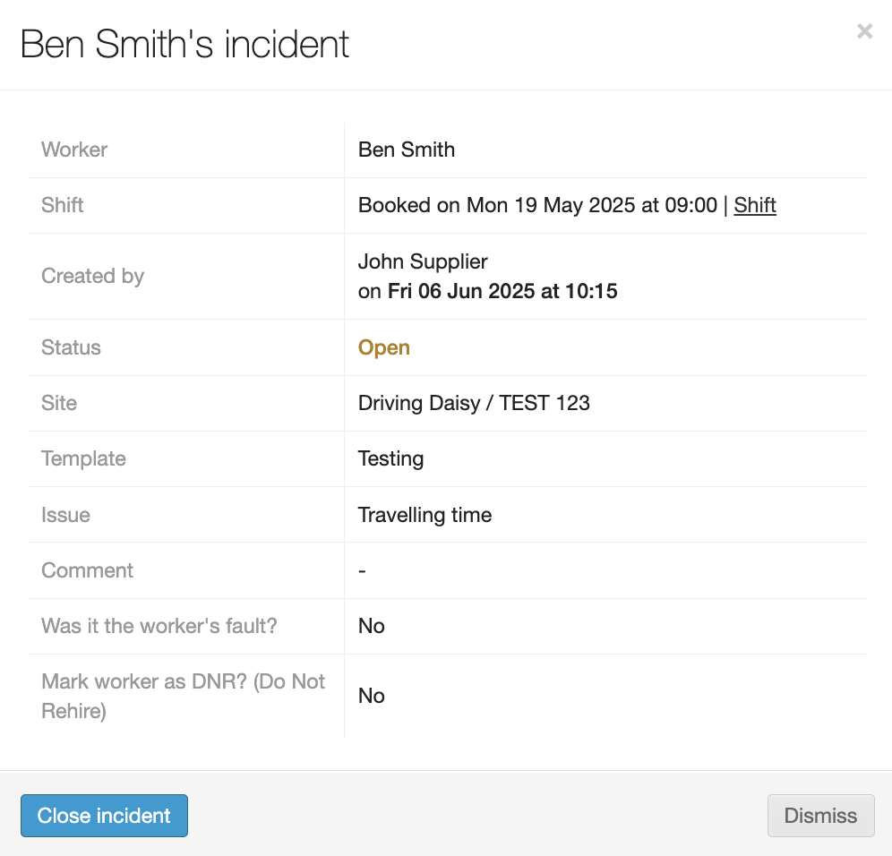Click the "Ben Smith's incident" title
Viewport: 892px width, 856px height.
pyautogui.click(x=184, y=44)
